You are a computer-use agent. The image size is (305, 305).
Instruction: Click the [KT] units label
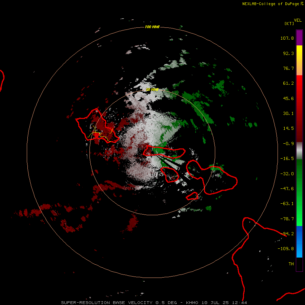point(289,23)
